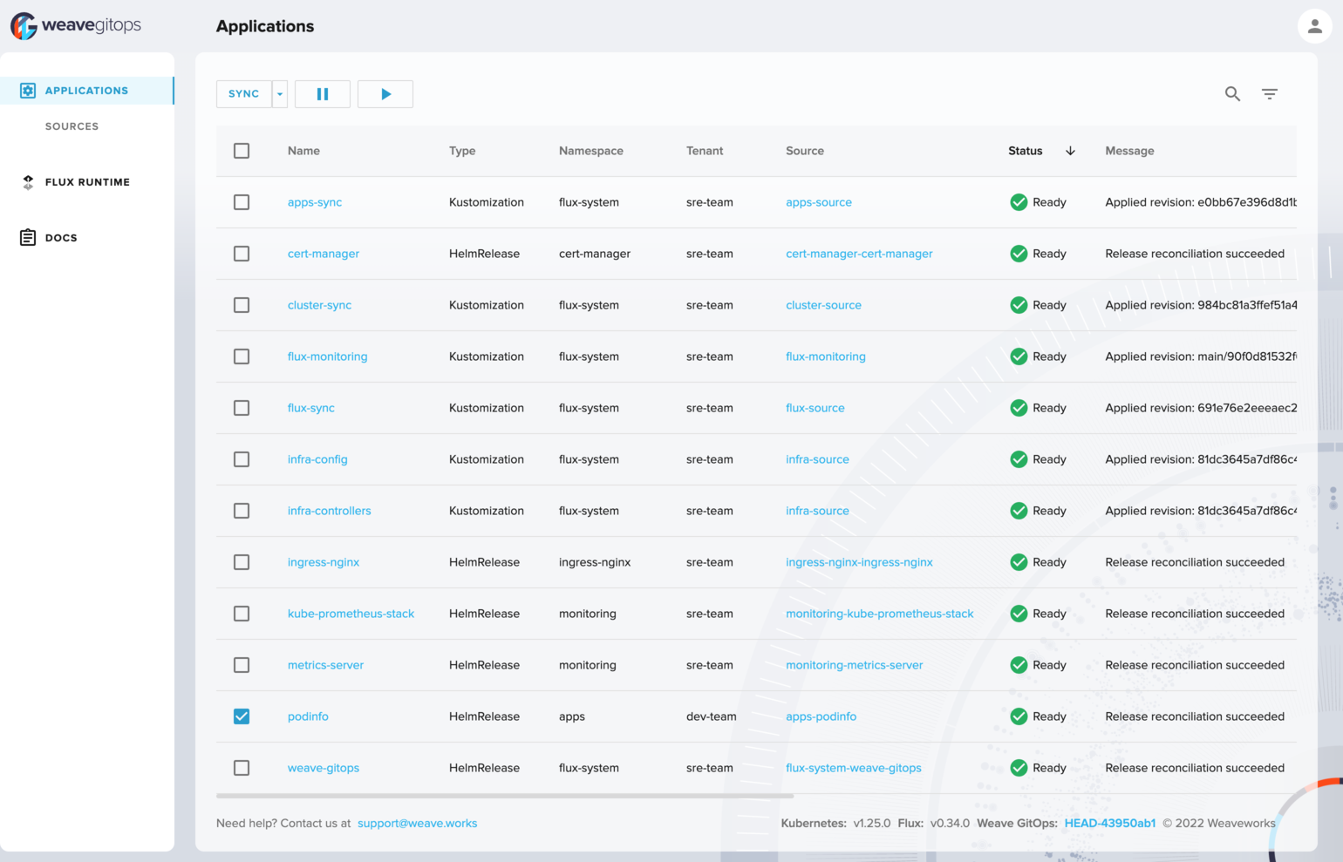The width and height of the screenshot is (1343, 862).
Task: Open the weave-gitops application link
Action: tap(324, 768)
